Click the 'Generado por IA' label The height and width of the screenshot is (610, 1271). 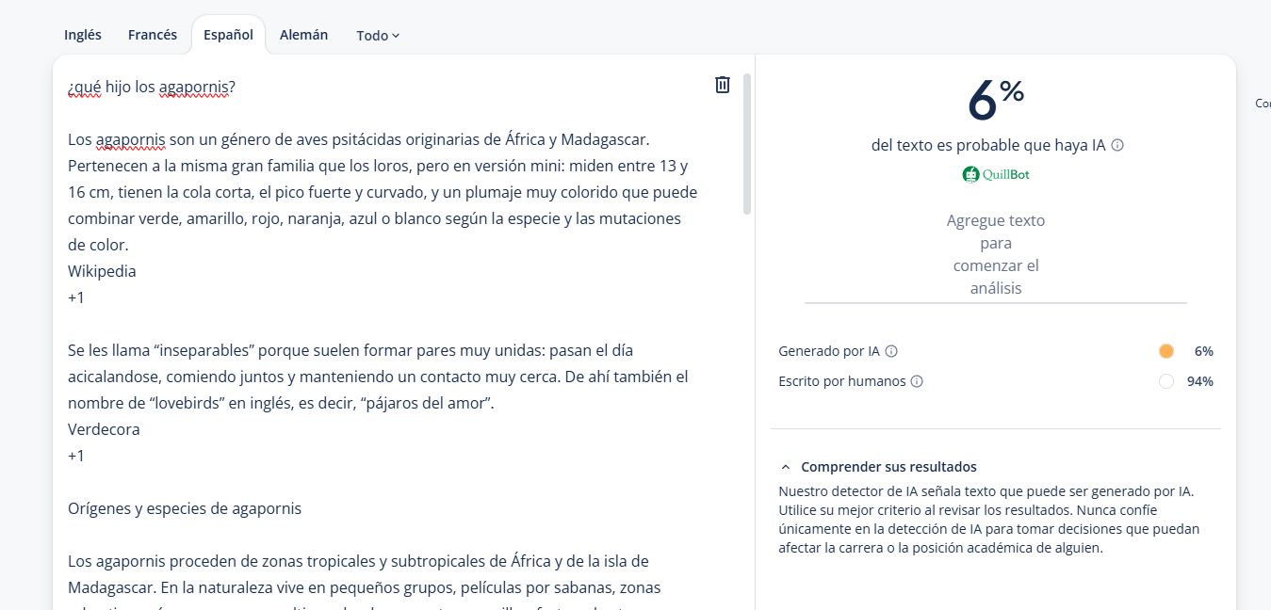click(x=829, y=351)
